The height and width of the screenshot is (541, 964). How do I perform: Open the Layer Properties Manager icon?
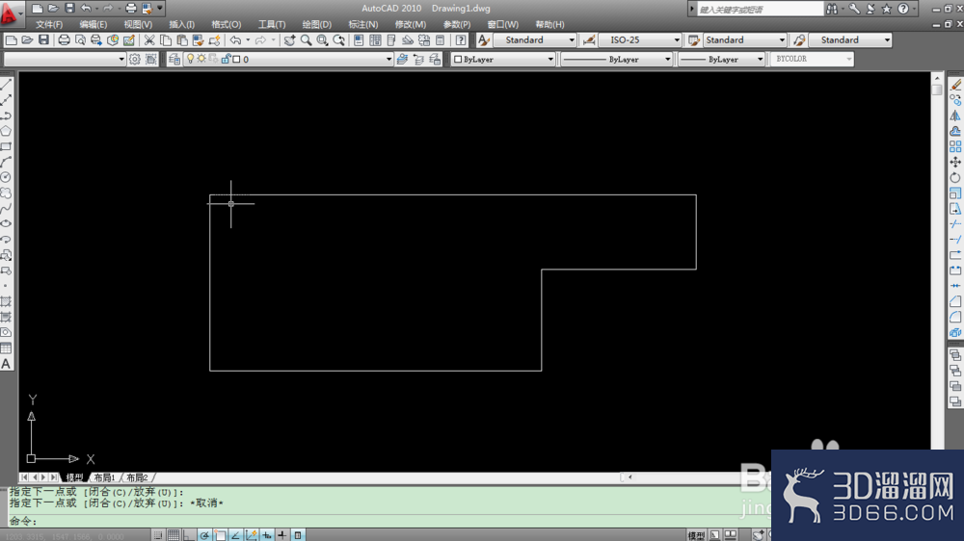(x=174, y=59)
